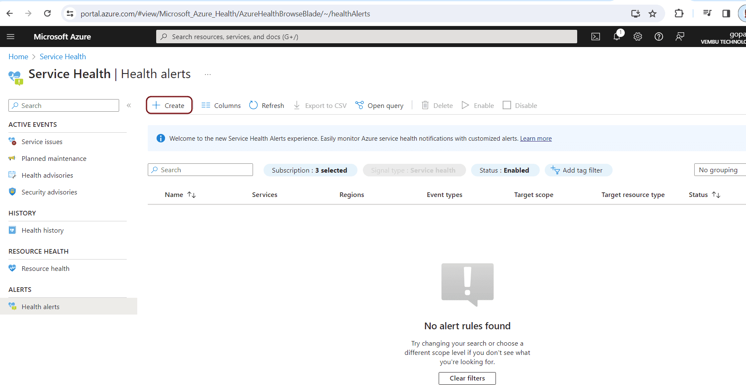
Task: Open the browser media control icon
Action: (x=707, y=13)
